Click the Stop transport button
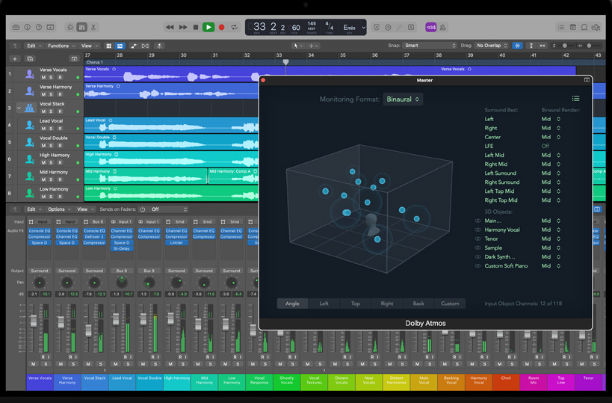The width and height of the screenshot is (612, 403). [x=196, y=28]
